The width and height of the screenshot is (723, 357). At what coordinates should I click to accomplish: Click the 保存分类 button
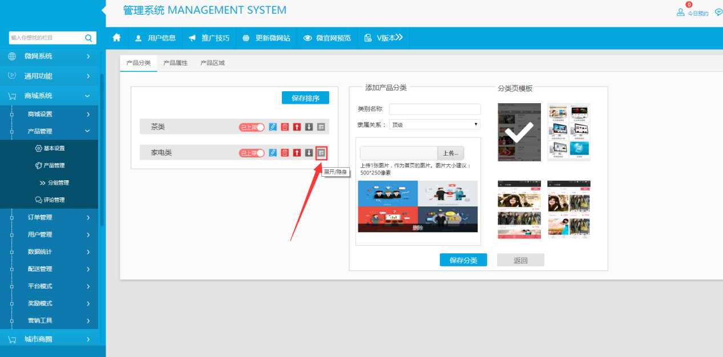click(463, 260)
